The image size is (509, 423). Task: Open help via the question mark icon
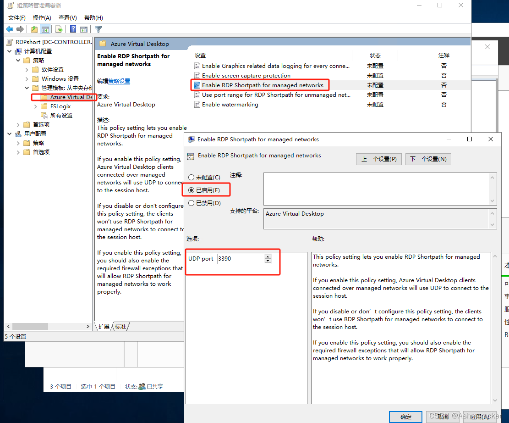pos(73,29)
